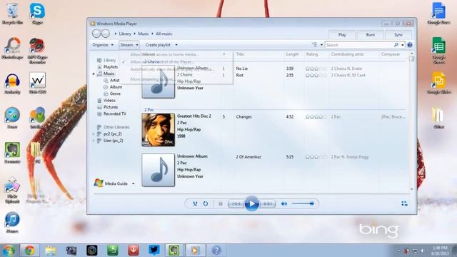Open the Recorded TV library
This screenshot has width=457, height=257.
pyautogui.click(x=114, y=114)
